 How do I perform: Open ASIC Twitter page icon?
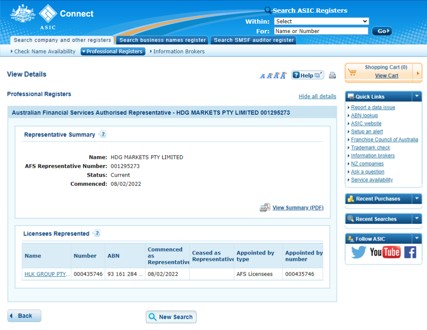pyautogui.click(x=358, y=252)
